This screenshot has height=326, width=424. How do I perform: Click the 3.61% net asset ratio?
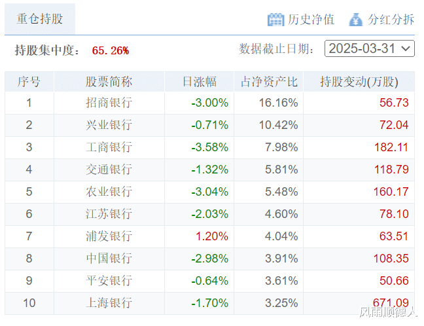[x=281, y=281]
